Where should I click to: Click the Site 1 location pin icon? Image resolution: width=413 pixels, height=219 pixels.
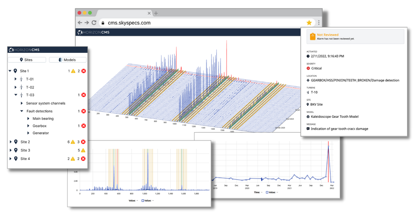15,71
